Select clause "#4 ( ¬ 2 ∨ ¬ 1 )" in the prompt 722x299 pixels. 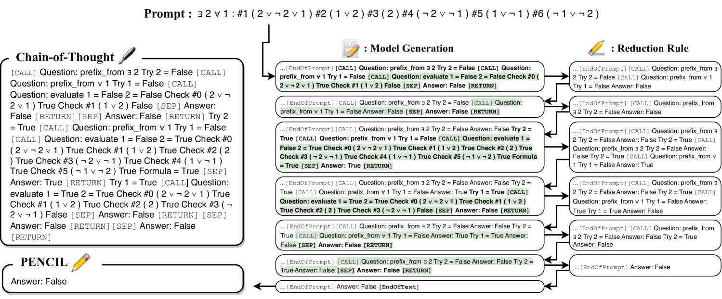pos(436,14)
